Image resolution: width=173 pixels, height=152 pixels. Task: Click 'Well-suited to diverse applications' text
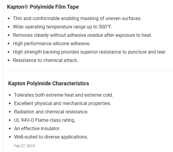pyautogui.click(x=51, y=137)
